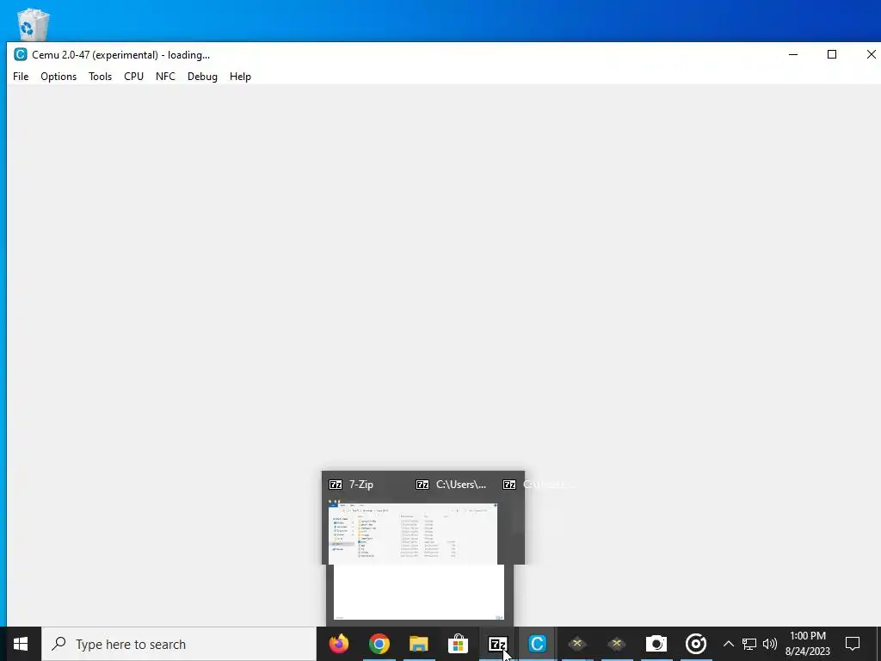Minimize the Cemu window
This screenshot has height=661, width=881.
pyautogui.click(x=793, y=54)
